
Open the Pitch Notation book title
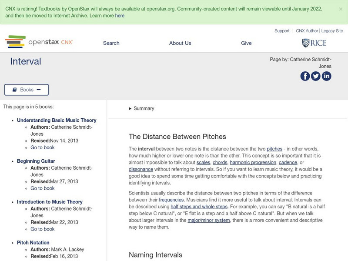(33, 243)
